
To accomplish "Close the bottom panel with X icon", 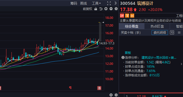I will (x=111, y=95).
